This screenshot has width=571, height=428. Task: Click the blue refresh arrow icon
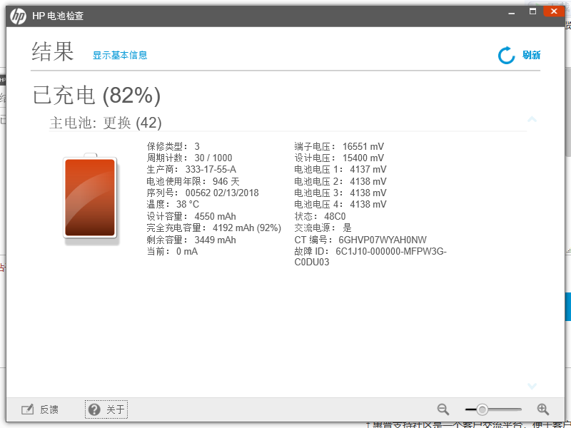pos(506,56)
